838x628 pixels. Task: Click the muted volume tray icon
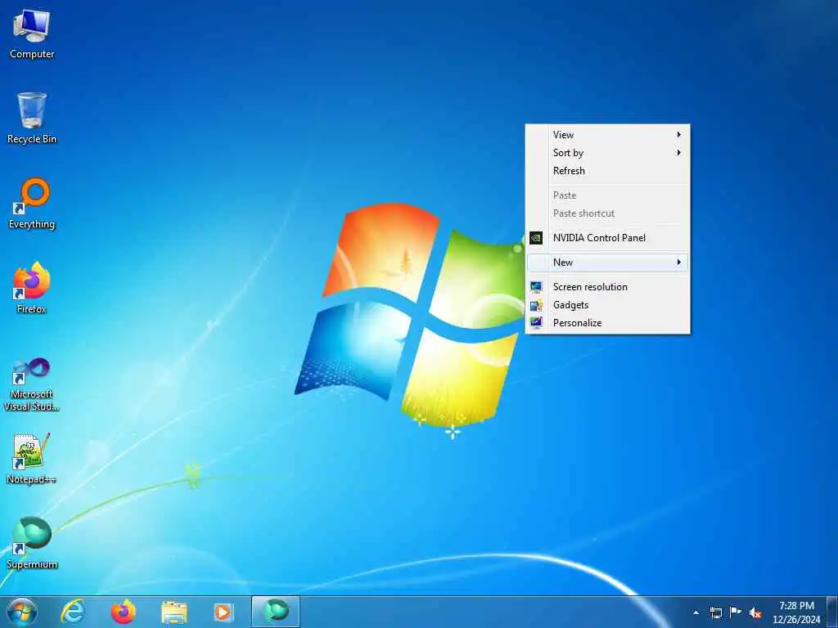pos(755,612)
